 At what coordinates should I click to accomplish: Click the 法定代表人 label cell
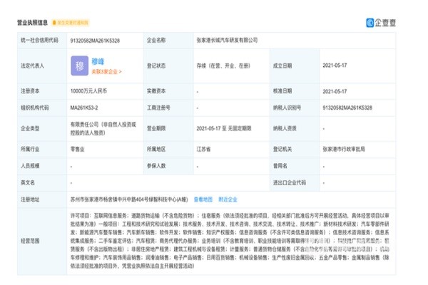[x=42, y=66]
